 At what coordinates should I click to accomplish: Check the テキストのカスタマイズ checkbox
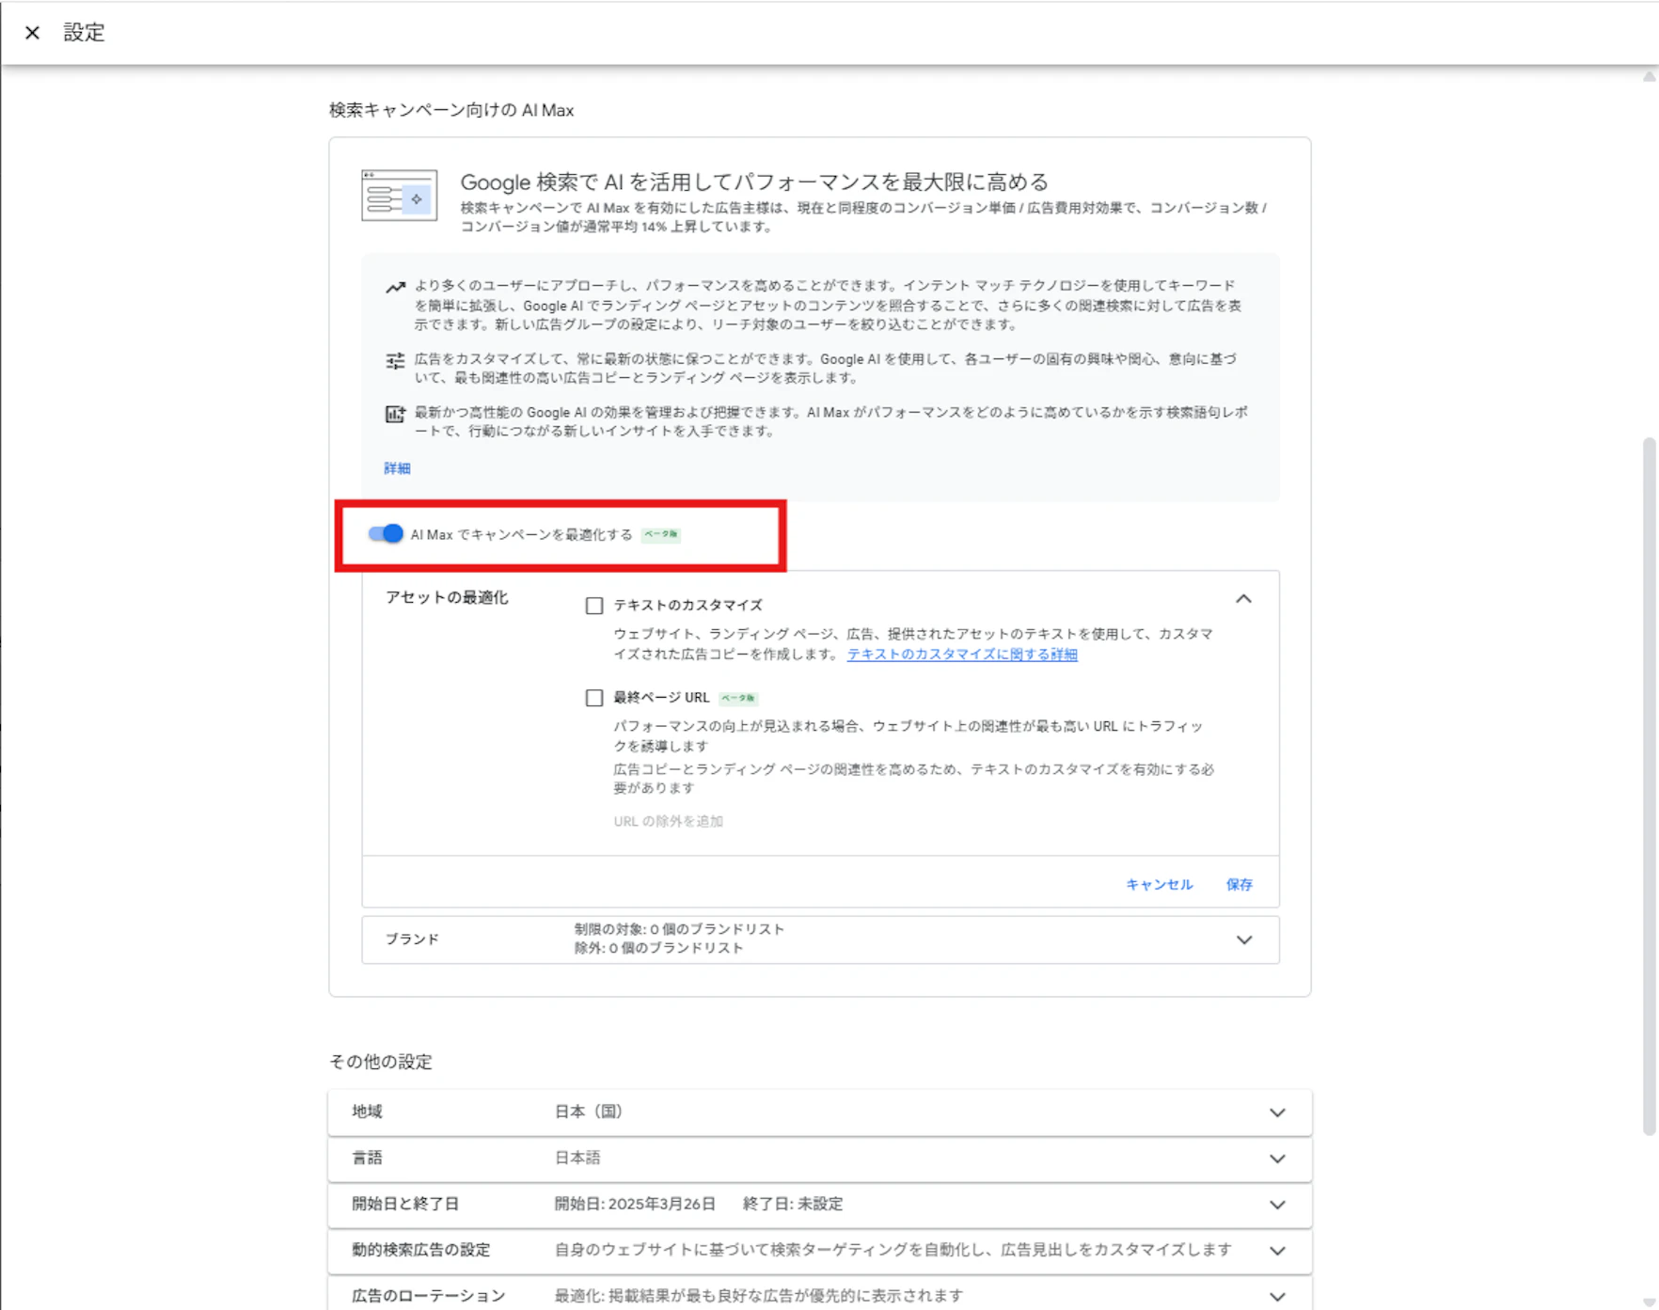click(594, 606)
